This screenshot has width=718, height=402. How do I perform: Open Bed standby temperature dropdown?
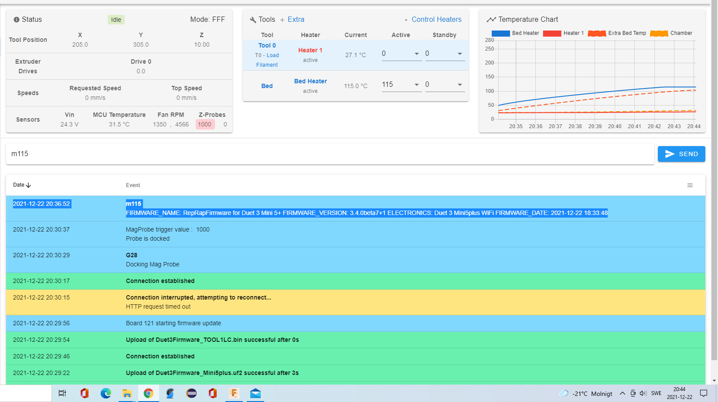coord(459,85)
